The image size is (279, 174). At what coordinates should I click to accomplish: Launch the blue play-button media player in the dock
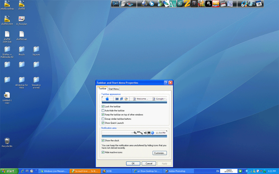click(151, 4)
